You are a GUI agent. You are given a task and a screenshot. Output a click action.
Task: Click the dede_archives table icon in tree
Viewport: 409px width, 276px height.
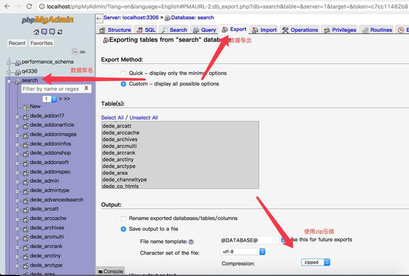pos(25,229)
